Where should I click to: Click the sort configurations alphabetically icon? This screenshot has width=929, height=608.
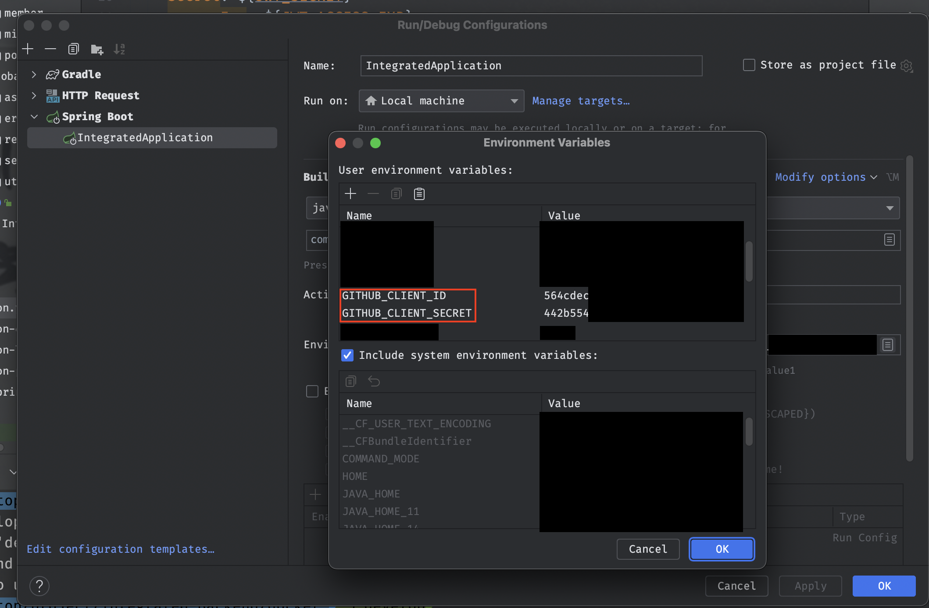point(119,49)
